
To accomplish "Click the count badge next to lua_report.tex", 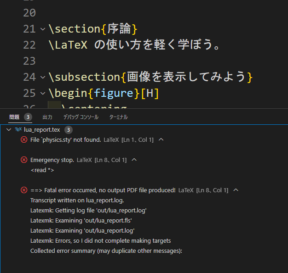I will click(69, 130).
